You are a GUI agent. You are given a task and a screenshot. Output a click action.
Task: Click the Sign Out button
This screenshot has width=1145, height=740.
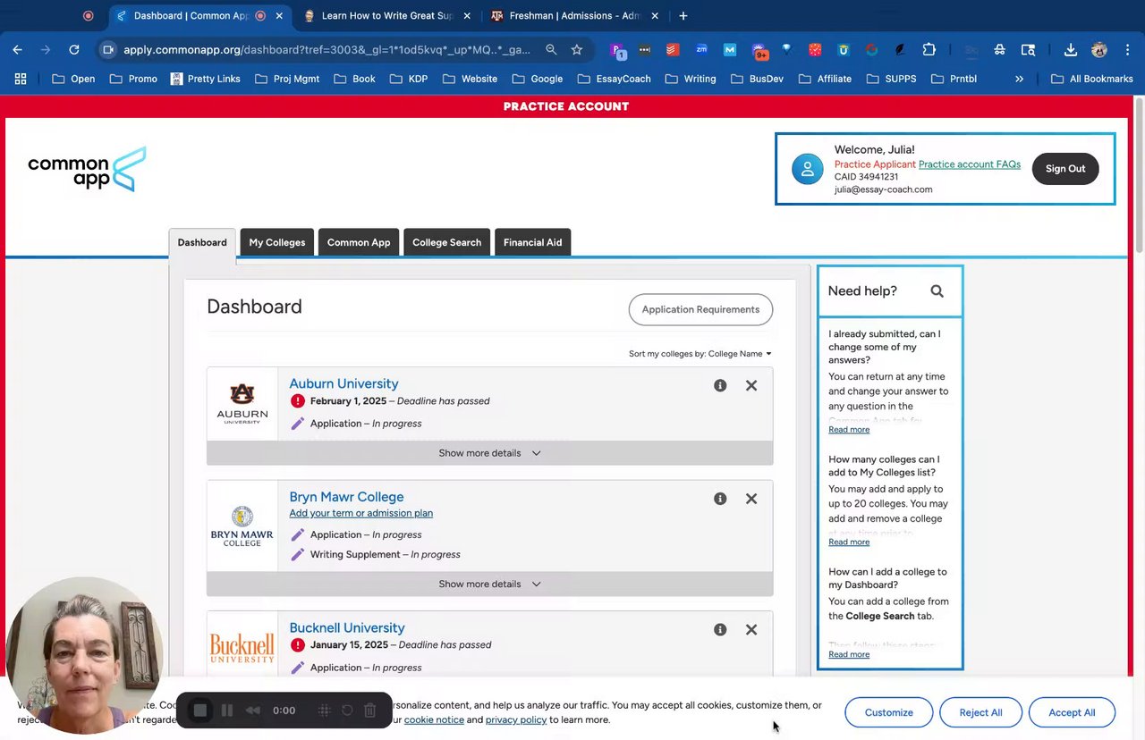pos(1065,169)
